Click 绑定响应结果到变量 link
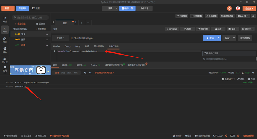The height and width of the screenshot is (139, 257). pyautogui.click(x=104, y=73)
